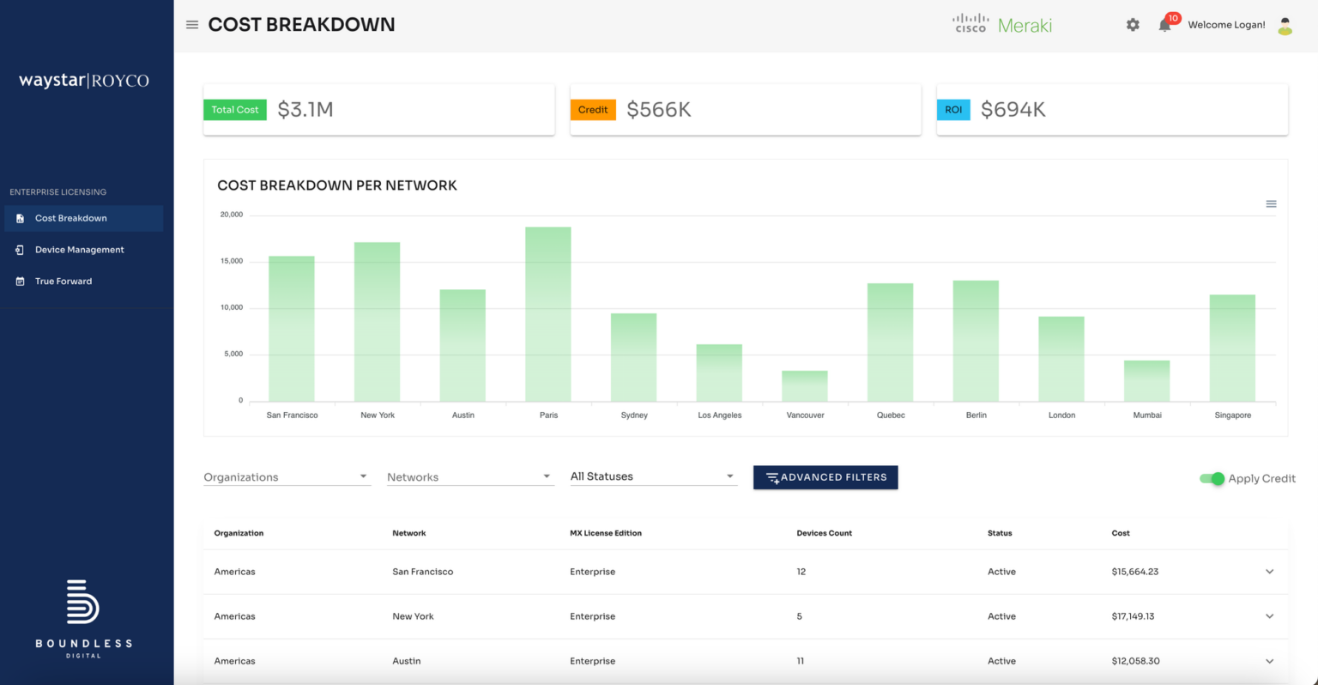1318x685 pixels.
Task: Open the settings gear
Action: point(1133,25)
